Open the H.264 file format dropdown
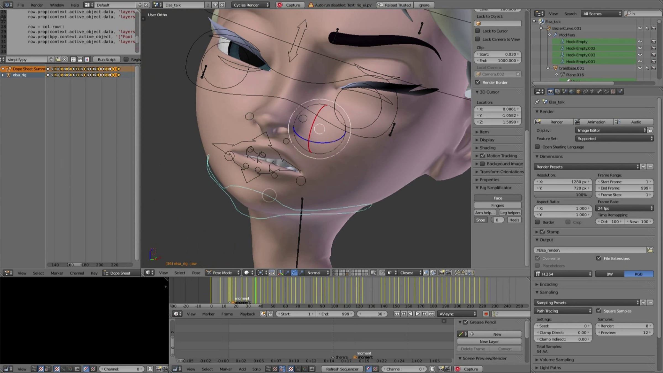 563,274
